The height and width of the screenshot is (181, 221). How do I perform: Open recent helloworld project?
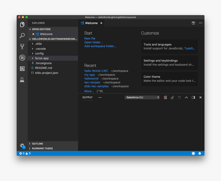click(x=91, y=79)
